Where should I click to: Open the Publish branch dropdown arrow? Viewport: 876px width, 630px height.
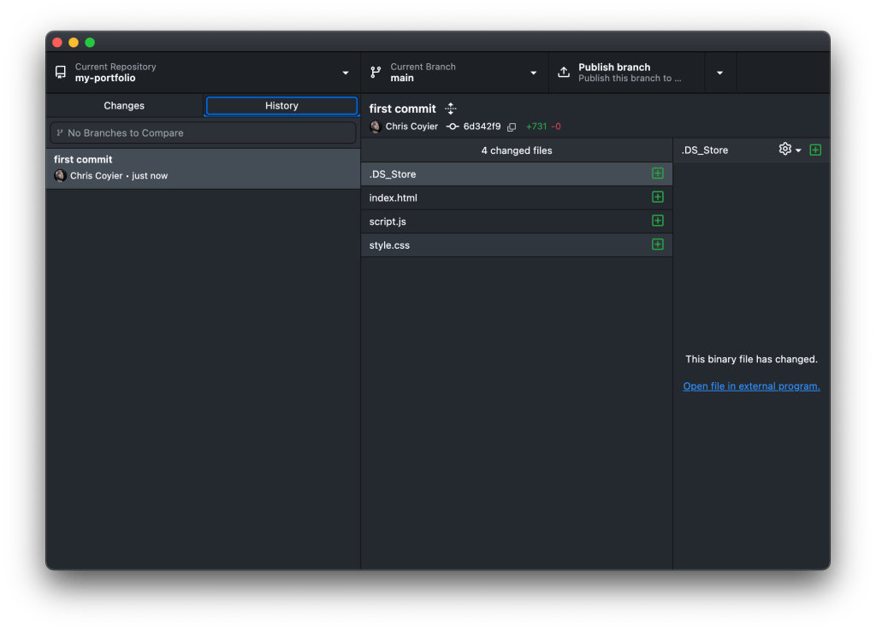pos(719,72)
